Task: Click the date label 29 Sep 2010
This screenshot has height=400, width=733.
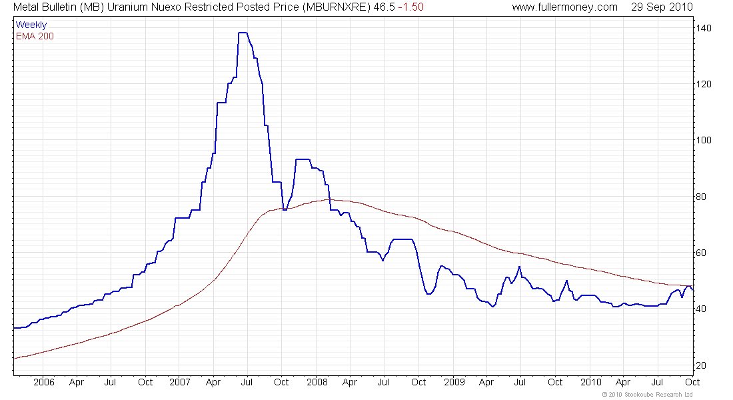Action: coord(662,7)
